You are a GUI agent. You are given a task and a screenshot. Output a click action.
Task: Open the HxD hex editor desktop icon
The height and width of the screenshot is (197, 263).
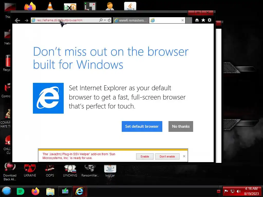click(x=70, y=7)
